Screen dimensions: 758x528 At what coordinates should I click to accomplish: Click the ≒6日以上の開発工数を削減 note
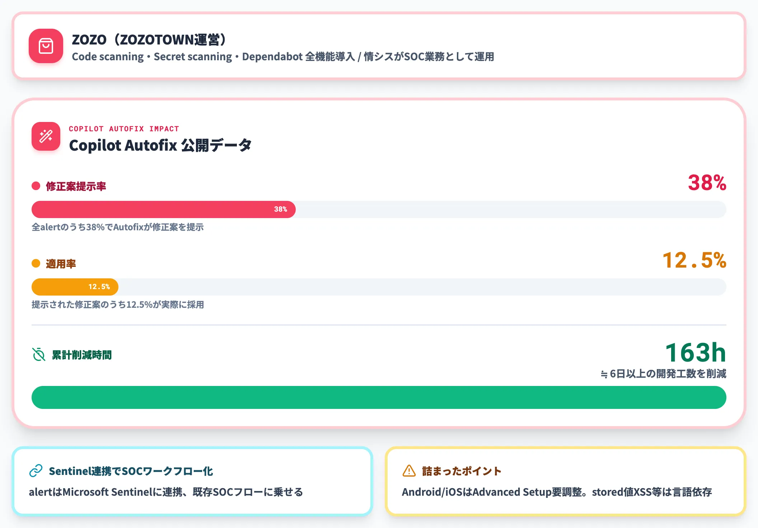coord(663,374)
